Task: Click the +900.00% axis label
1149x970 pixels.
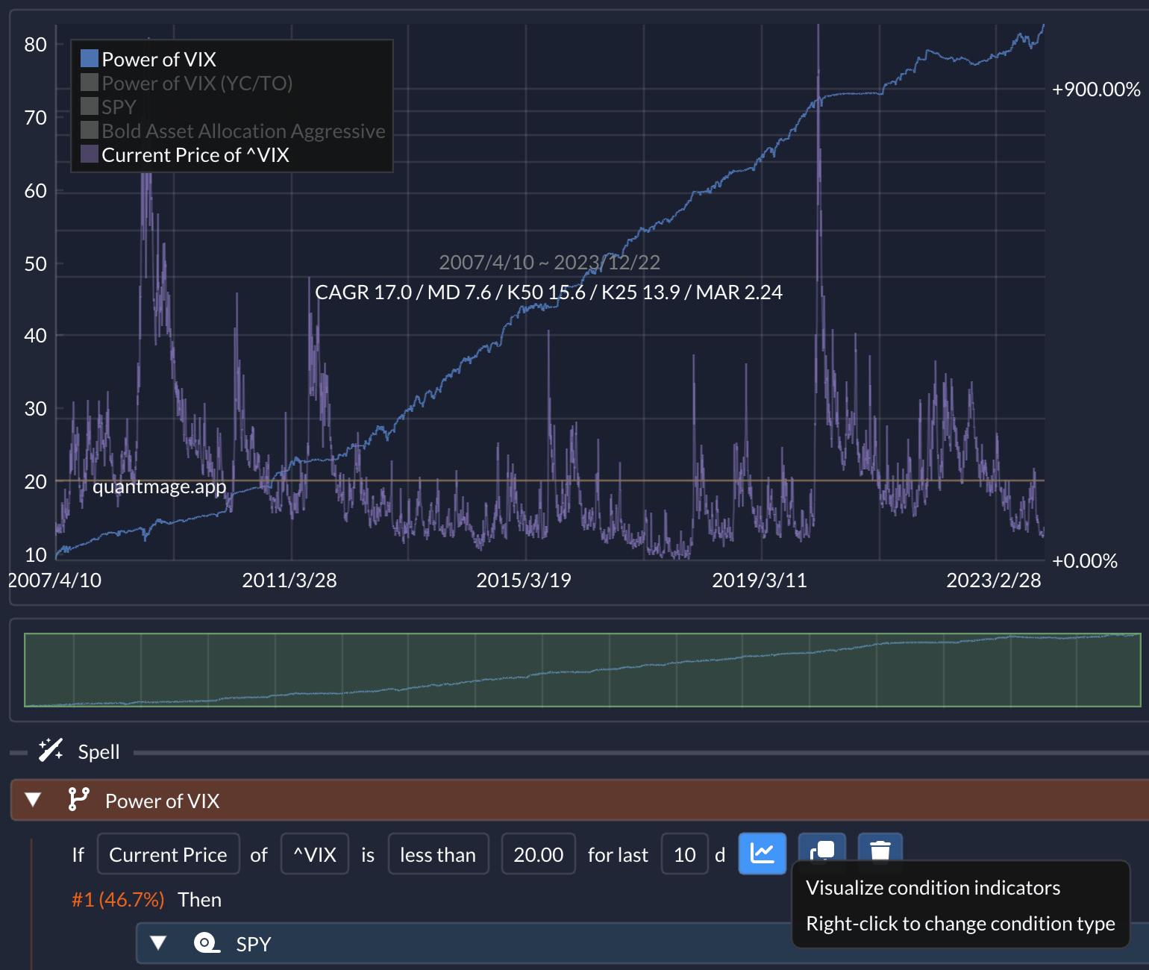Action: 1096,89
